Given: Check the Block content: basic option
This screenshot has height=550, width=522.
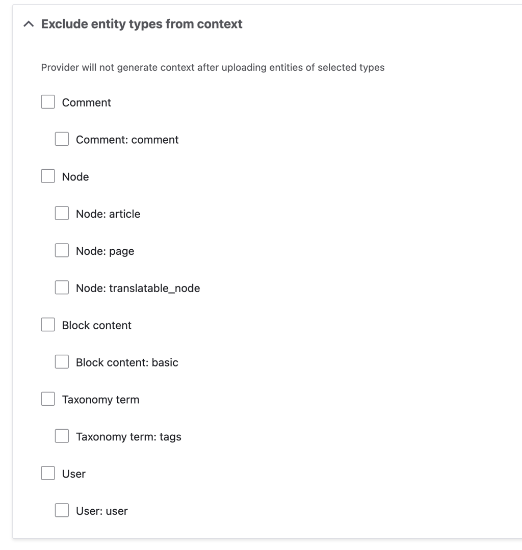Looking at the screenshot, I should [61, 361].
